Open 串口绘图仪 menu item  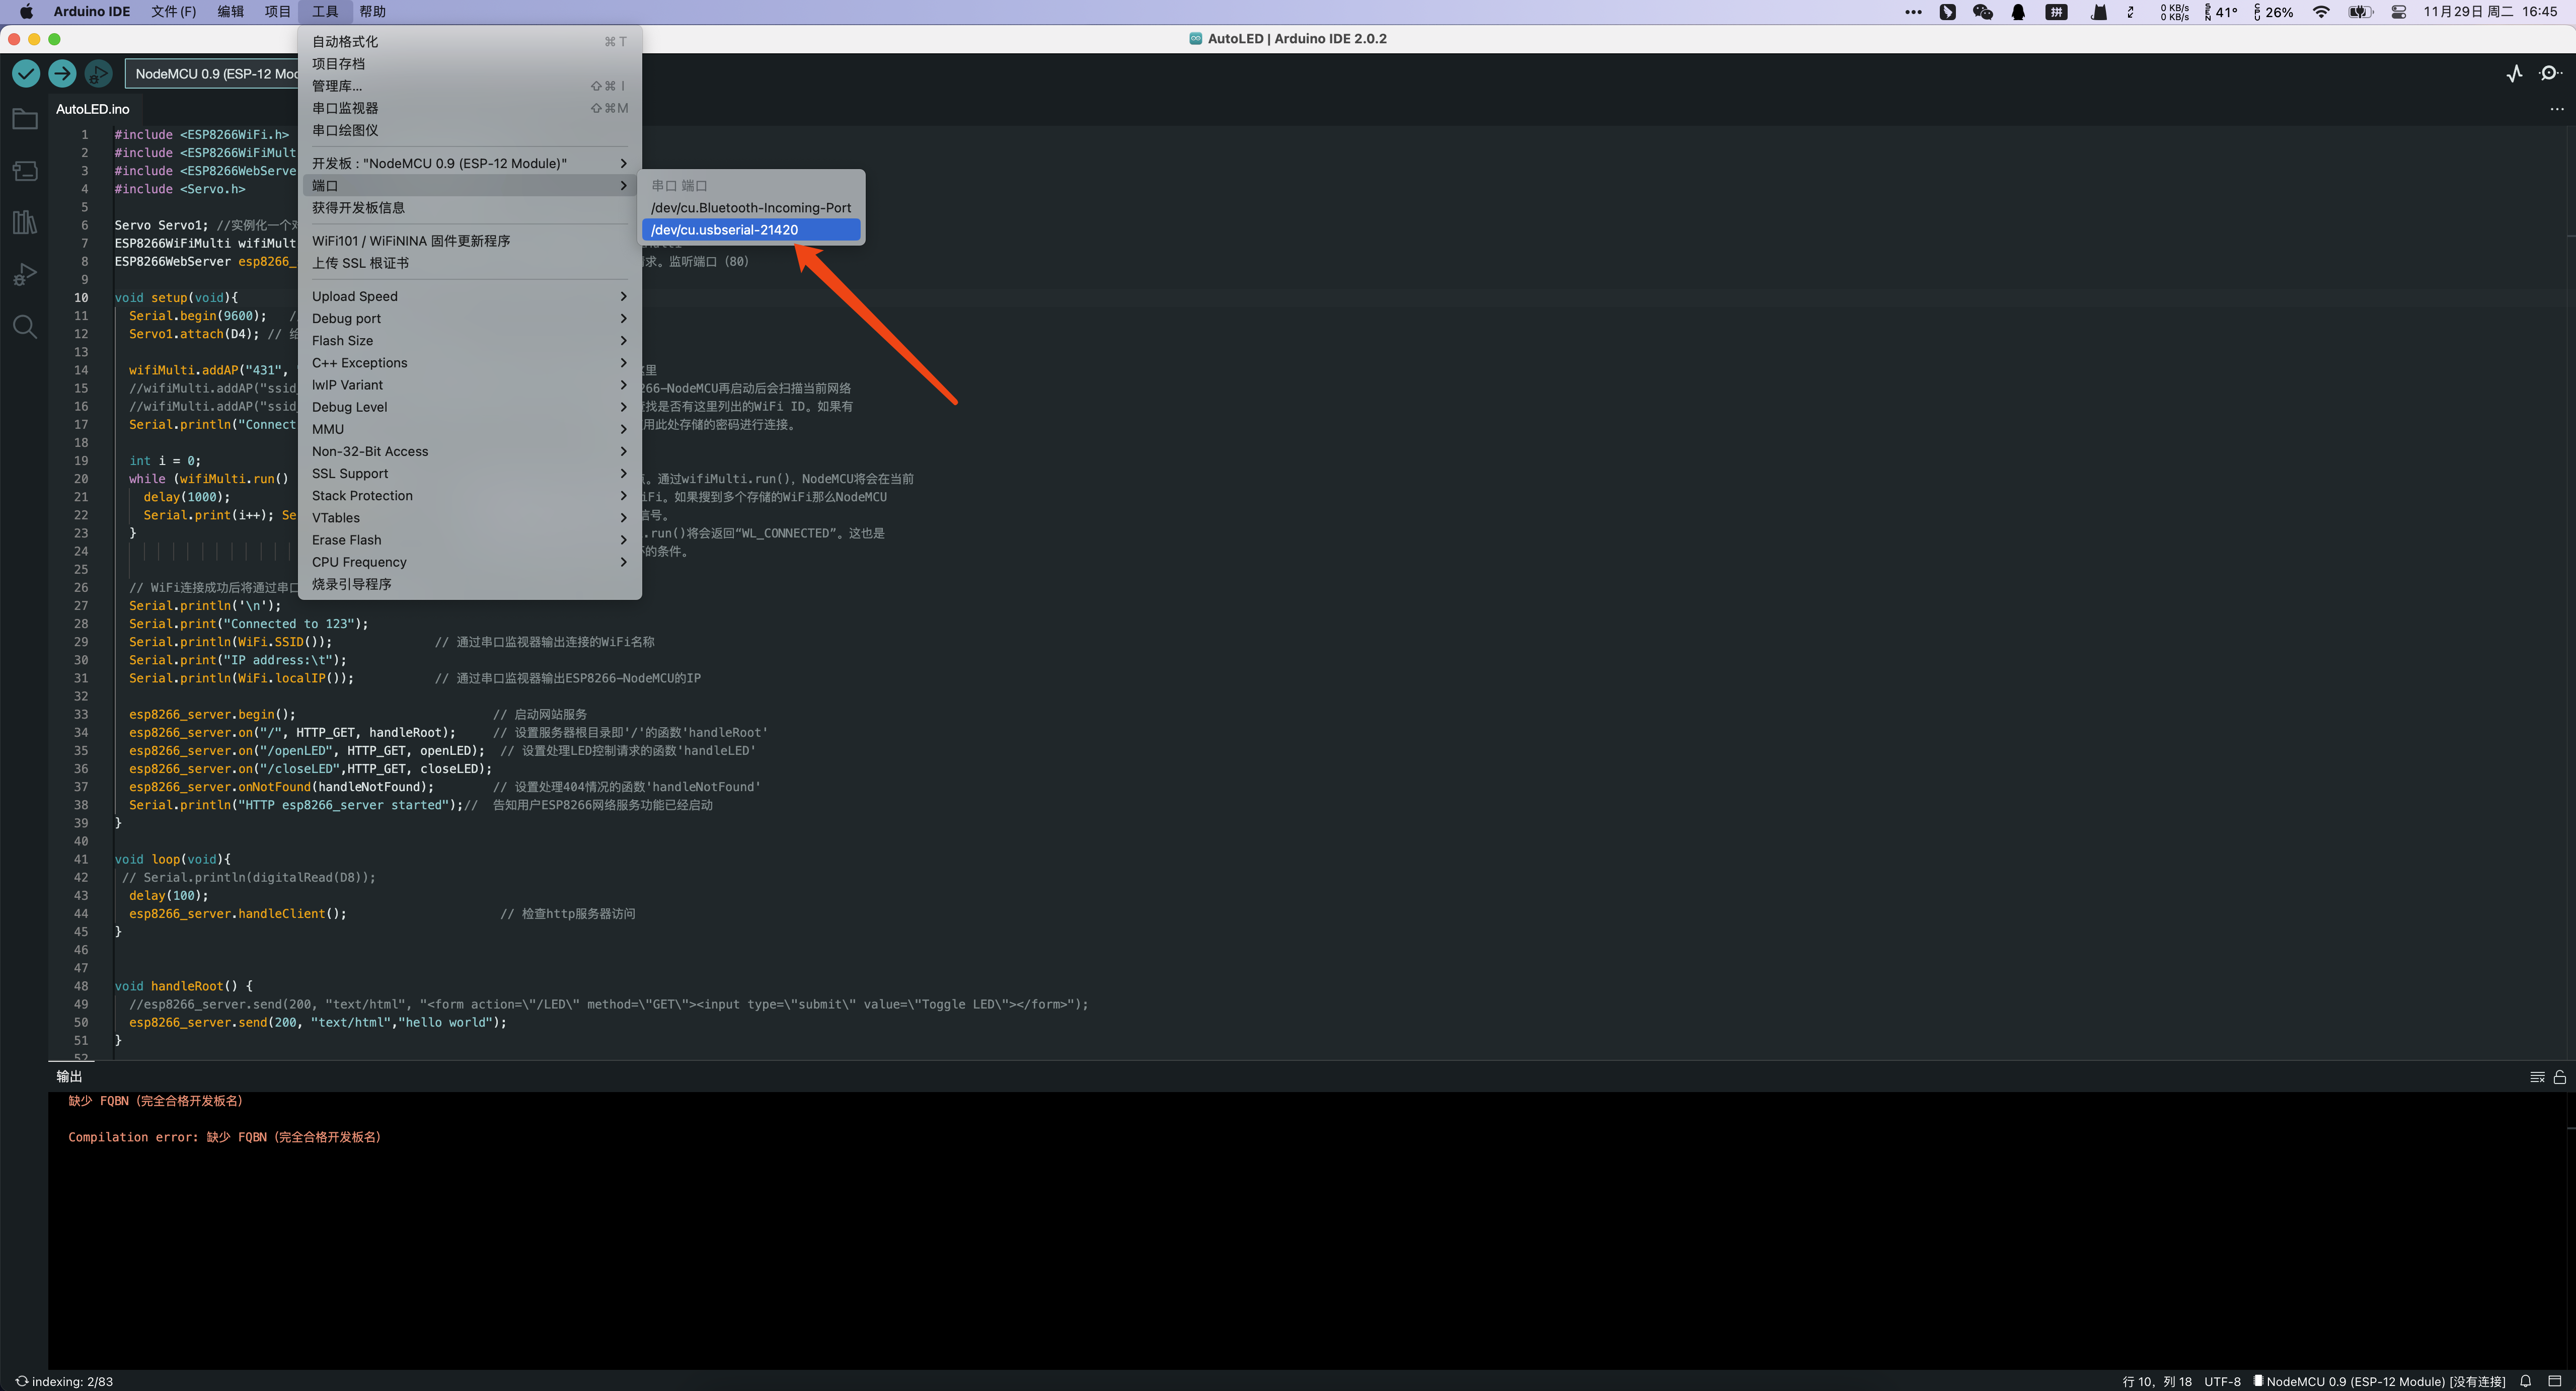[470, 130]
